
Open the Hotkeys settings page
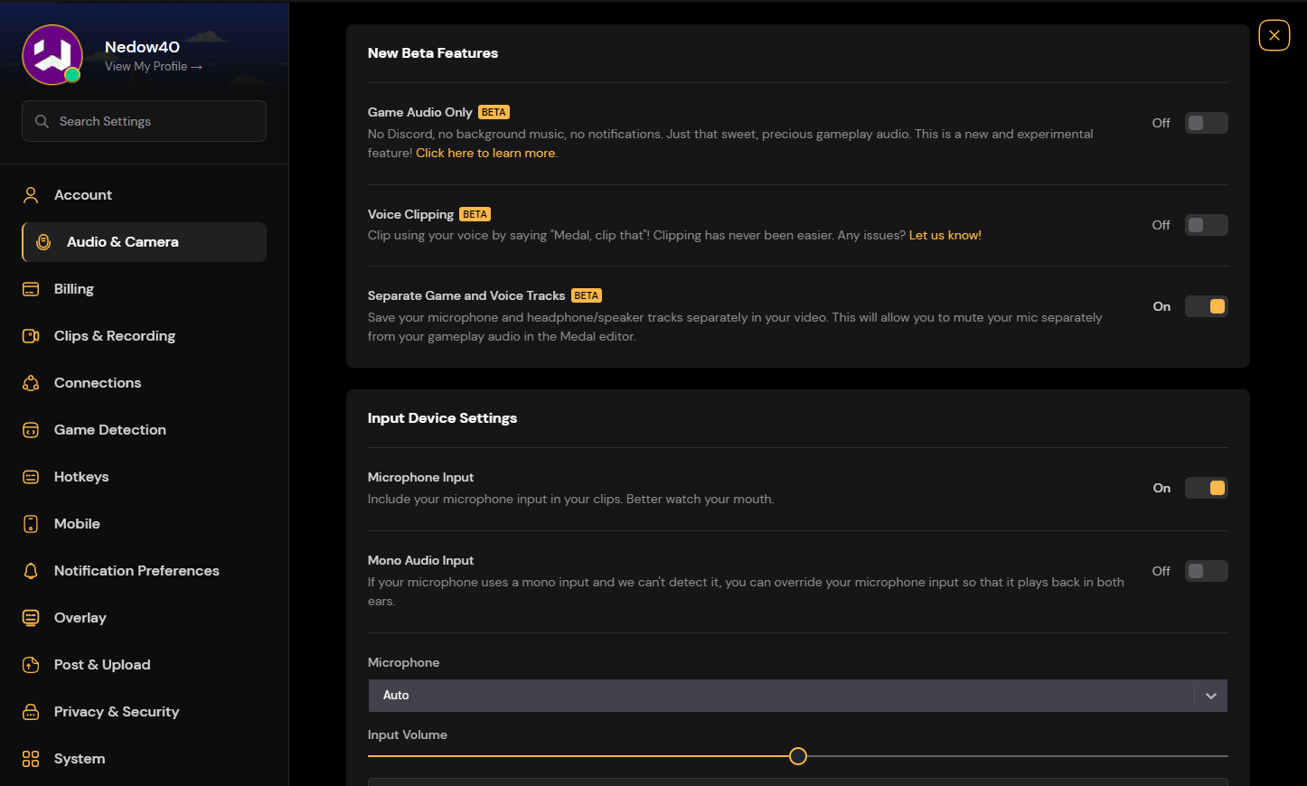pos(145,477)
